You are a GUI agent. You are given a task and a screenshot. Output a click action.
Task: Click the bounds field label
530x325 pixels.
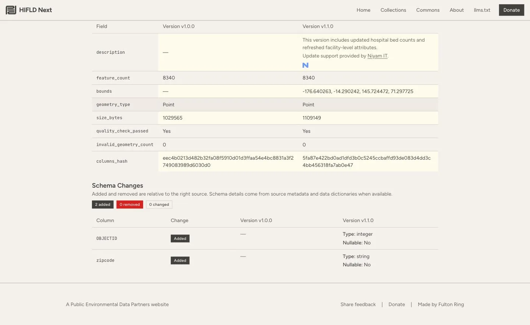click(104, 91)
